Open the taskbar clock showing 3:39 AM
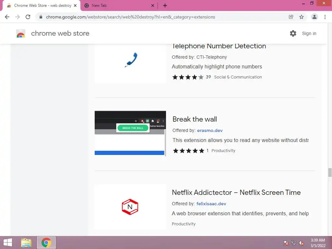The height and width of the screenshot is (249, 332). pyautogui.click(x=318, y=243)
